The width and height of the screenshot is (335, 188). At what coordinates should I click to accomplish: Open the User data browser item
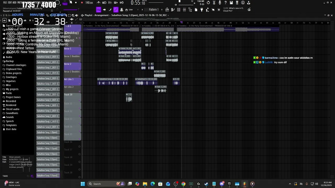pyautogui.click(x=11, y=129)
